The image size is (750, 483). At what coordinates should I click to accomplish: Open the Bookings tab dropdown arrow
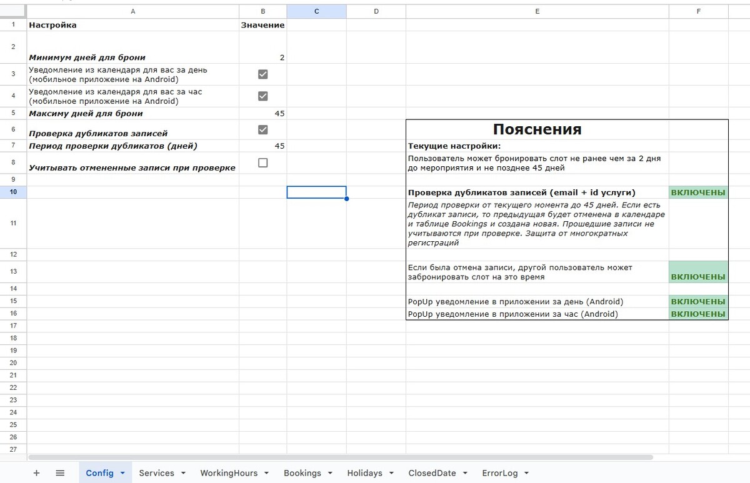(x=330, y=474)
